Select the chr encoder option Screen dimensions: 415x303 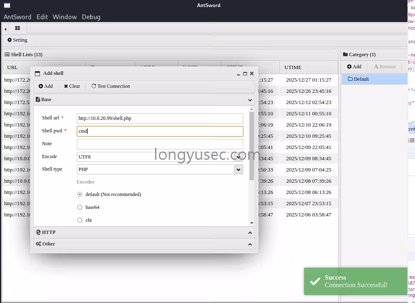click(79, 220)
